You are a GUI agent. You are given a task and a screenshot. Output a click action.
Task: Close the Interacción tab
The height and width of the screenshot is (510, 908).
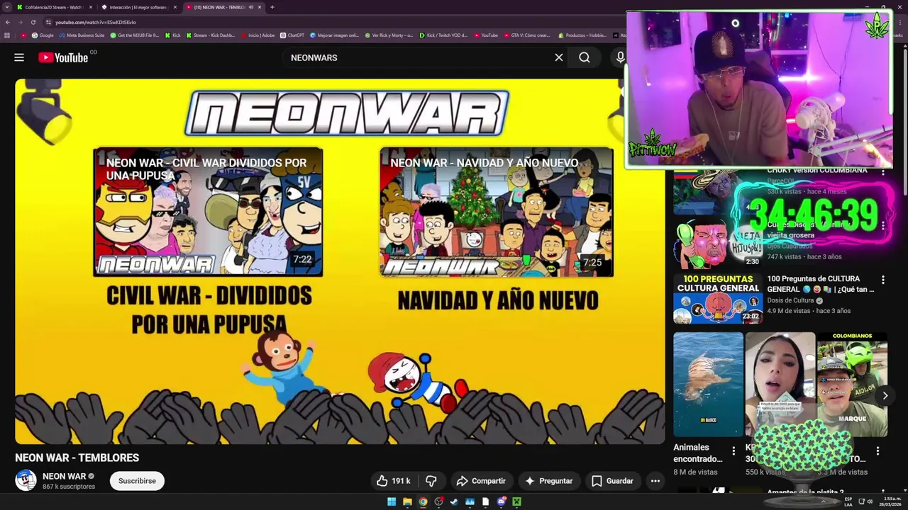tap(175, 7)
